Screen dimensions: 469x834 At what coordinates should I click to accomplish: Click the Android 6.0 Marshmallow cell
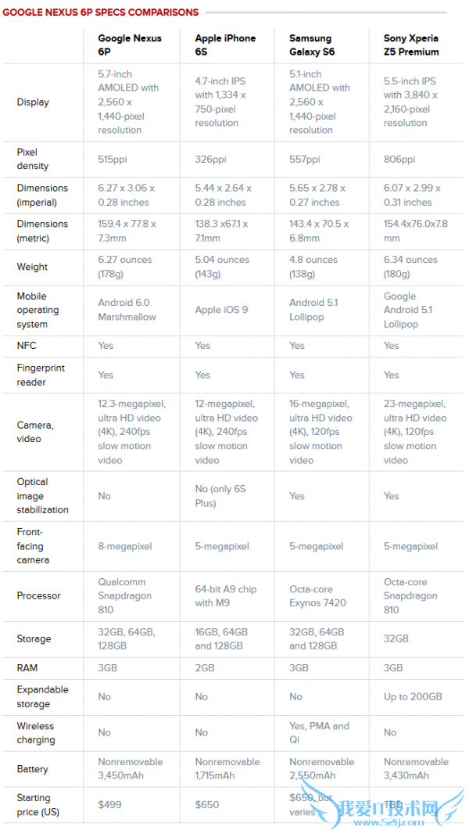tap(127, 310)
